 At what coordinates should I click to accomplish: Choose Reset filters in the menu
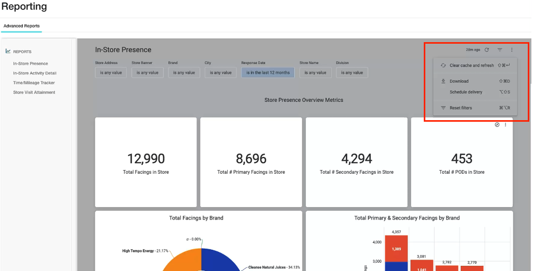click(x=475, y=108)
